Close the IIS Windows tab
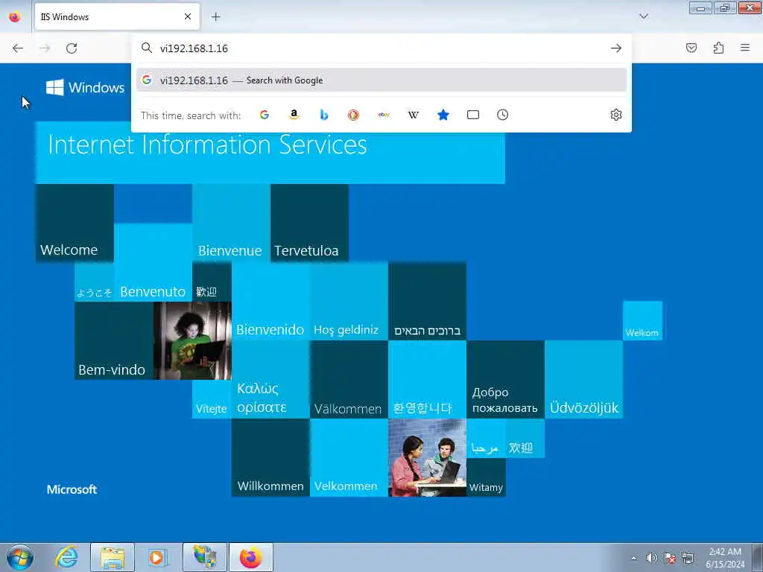This screenshot has width=763, height=572. [x=188, y=16]
